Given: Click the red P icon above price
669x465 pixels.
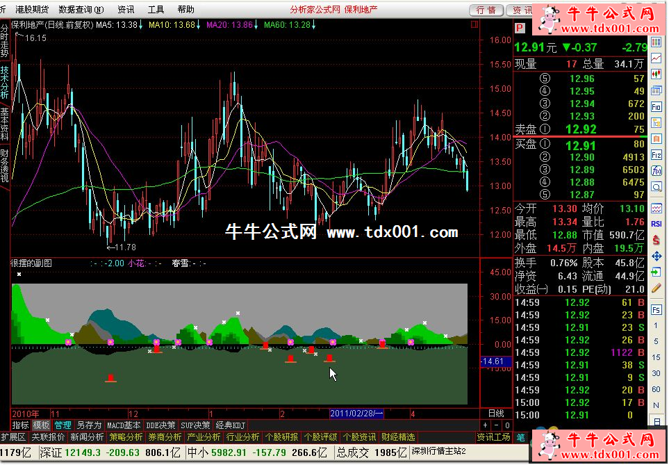Looking at the screenshot, I should click(519, 28).
